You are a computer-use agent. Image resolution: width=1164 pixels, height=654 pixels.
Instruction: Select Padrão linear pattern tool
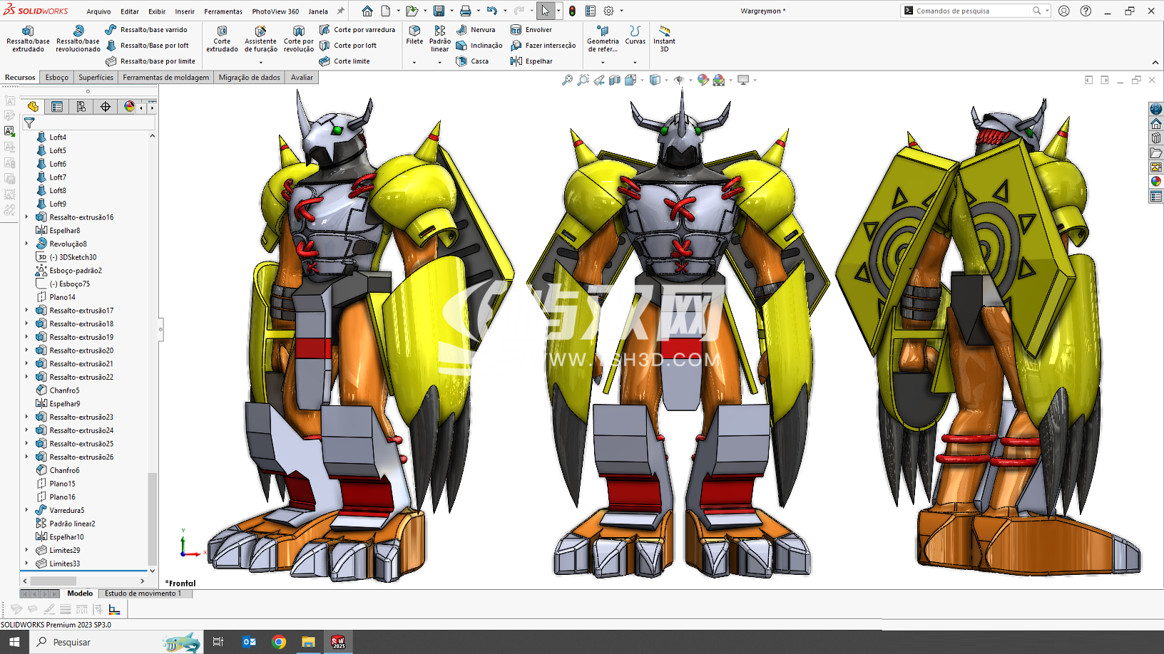tap(439, 39)
